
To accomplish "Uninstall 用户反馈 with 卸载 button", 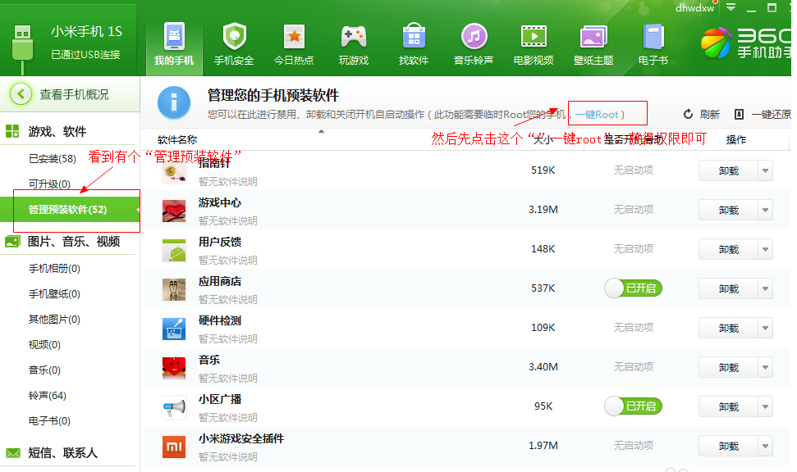I will pos(728,249).
